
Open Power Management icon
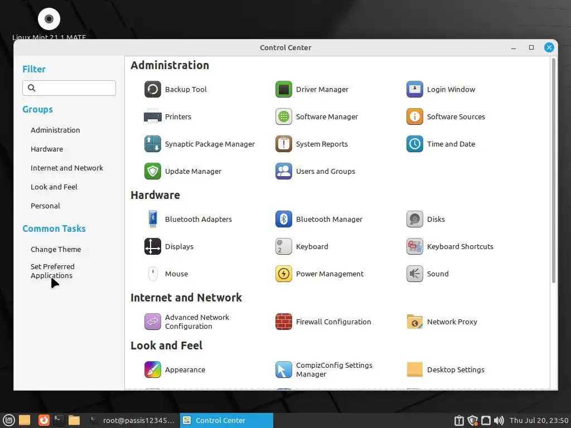point(284,274)
